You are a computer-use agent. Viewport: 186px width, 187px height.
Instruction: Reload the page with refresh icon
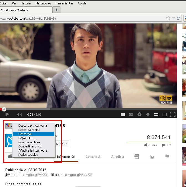(x=179, y=18)
